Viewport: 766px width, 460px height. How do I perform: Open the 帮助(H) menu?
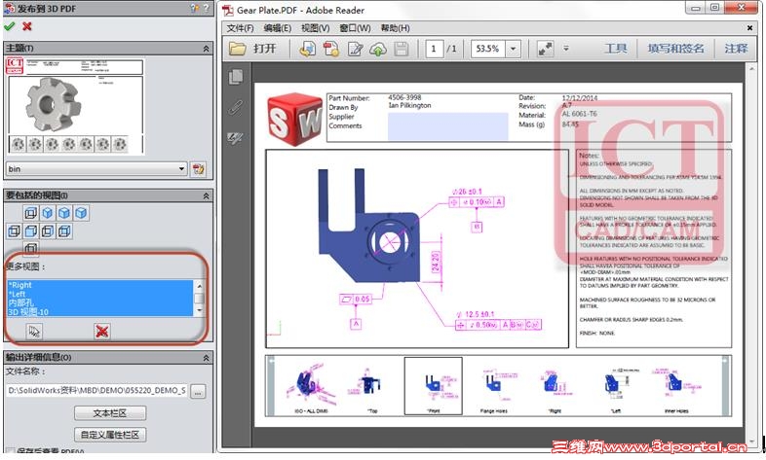(x=396, y=28)
